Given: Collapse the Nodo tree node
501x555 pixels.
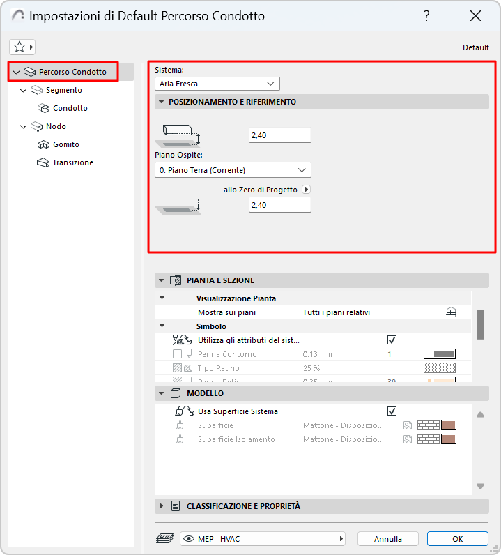Looking at the screenshot, I should point(24,127).
